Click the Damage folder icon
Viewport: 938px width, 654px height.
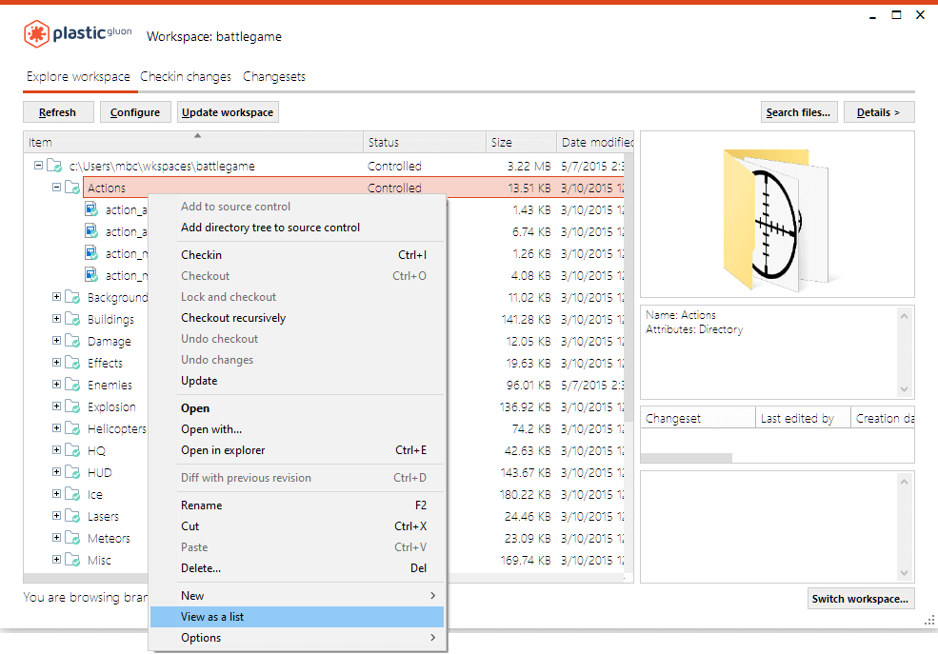[72, 341]
